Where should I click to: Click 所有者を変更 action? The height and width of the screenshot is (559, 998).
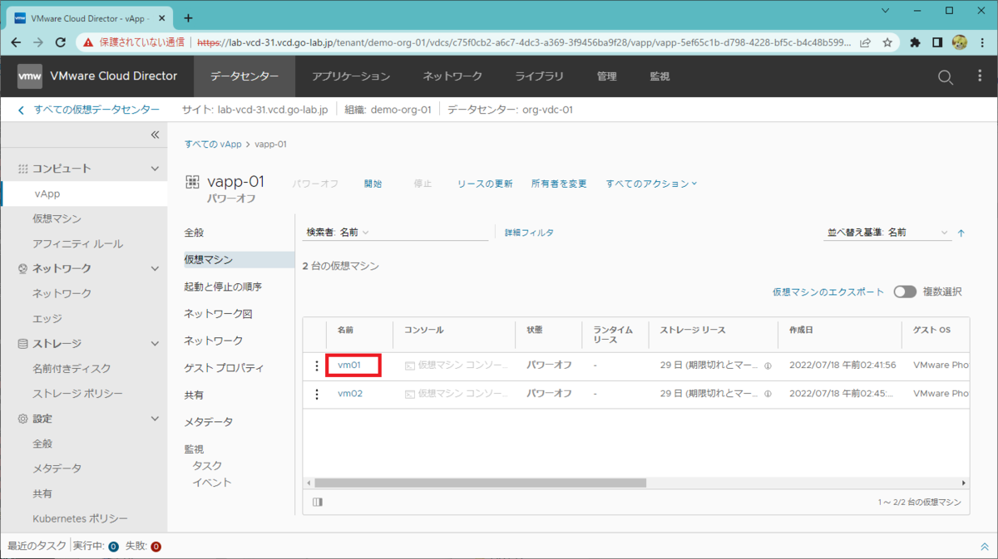559,184
